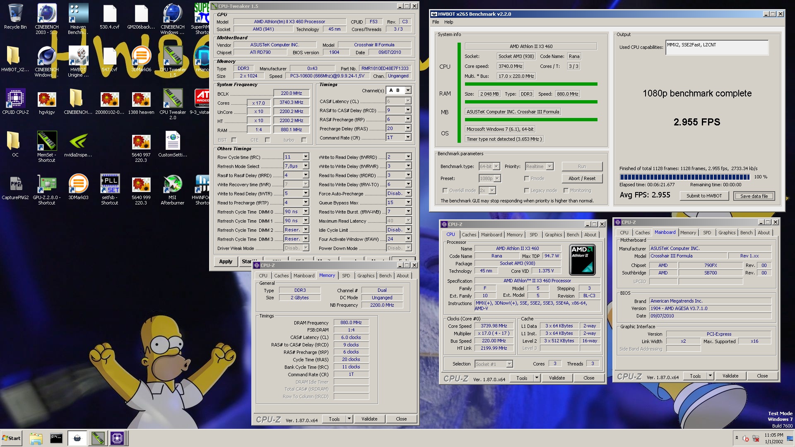795x447 pixels.
Task: Enable the Pmode checkbox in HWBOT x265
Action: (527, 178)
